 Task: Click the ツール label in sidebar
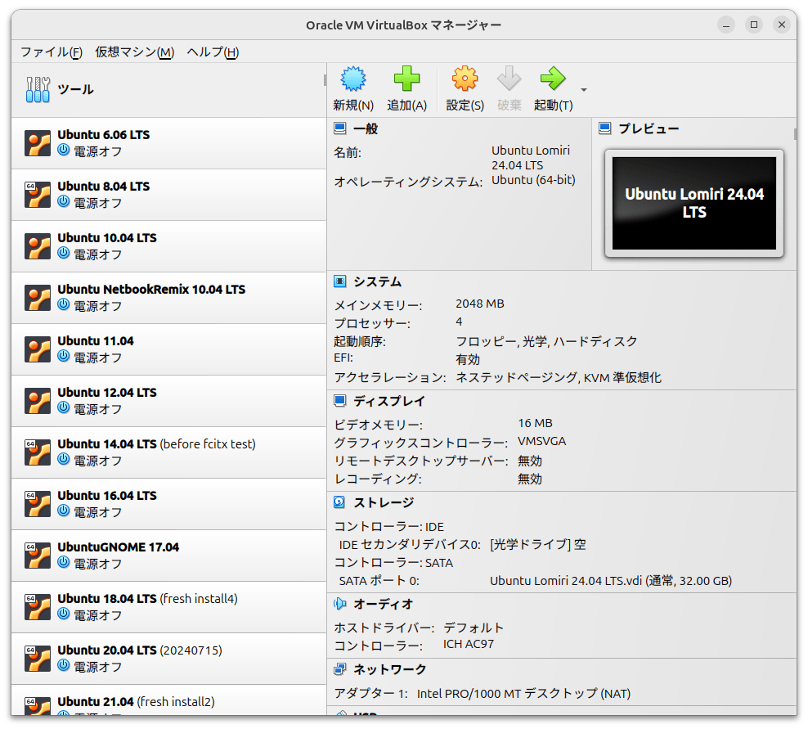tap(75, 90)
